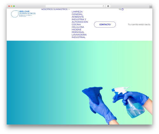Open the Suministros menu item

tap(60, 10)
